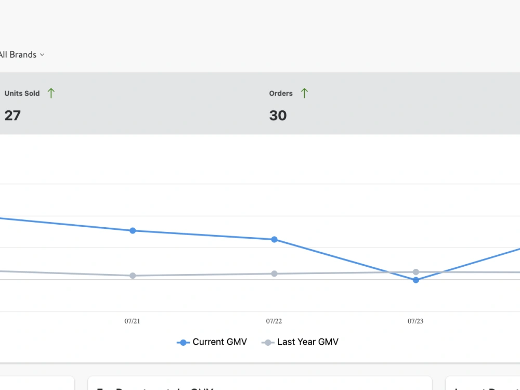Image resolution: width=520 pixels, height=390 pixels.
Task: Click the gray Last Year GMV legend marker
Action: [268, 343]
